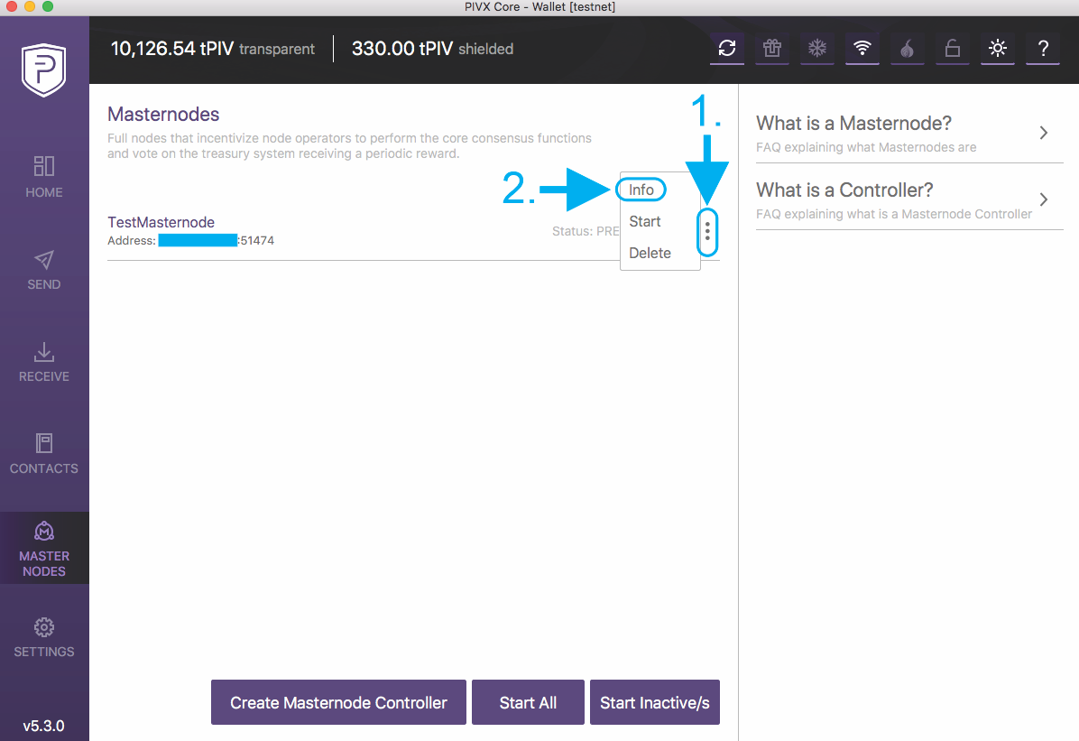The width and height of the screenshot is (1079, 741).
Task: Click the gift staking icon
Action: click(772, 48)
